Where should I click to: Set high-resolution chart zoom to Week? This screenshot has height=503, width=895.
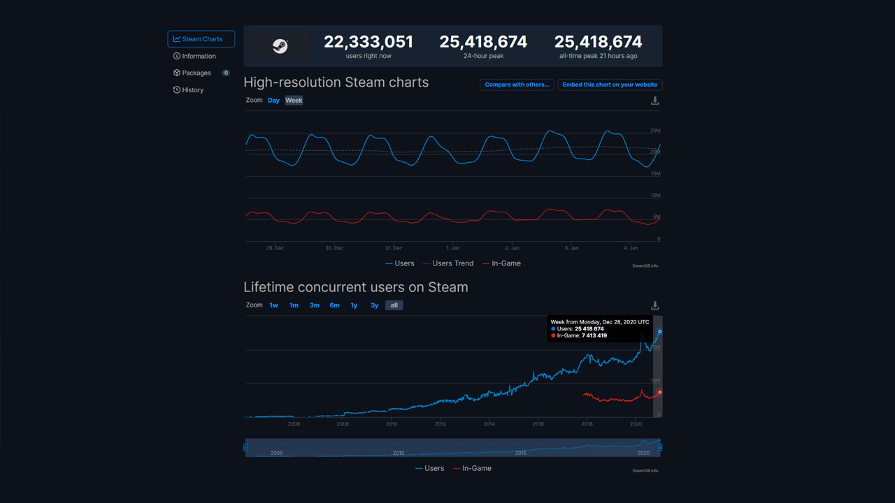click(294, 101)
